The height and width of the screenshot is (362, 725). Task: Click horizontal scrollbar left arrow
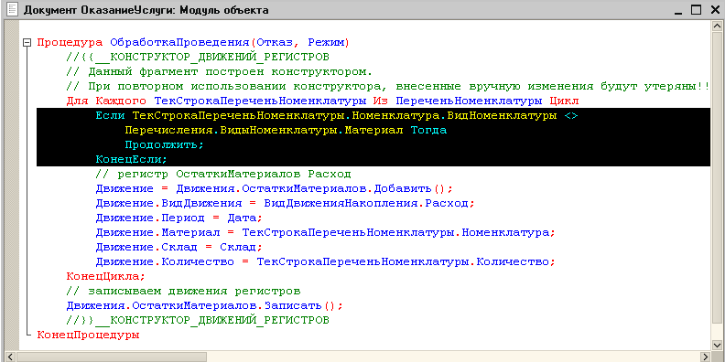tap(10, 357)
